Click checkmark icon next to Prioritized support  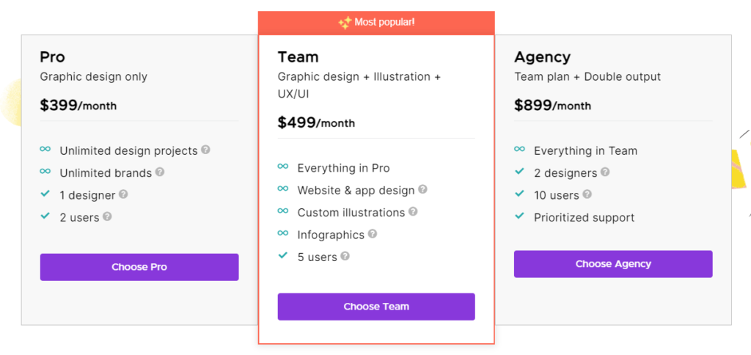point(520,216)
